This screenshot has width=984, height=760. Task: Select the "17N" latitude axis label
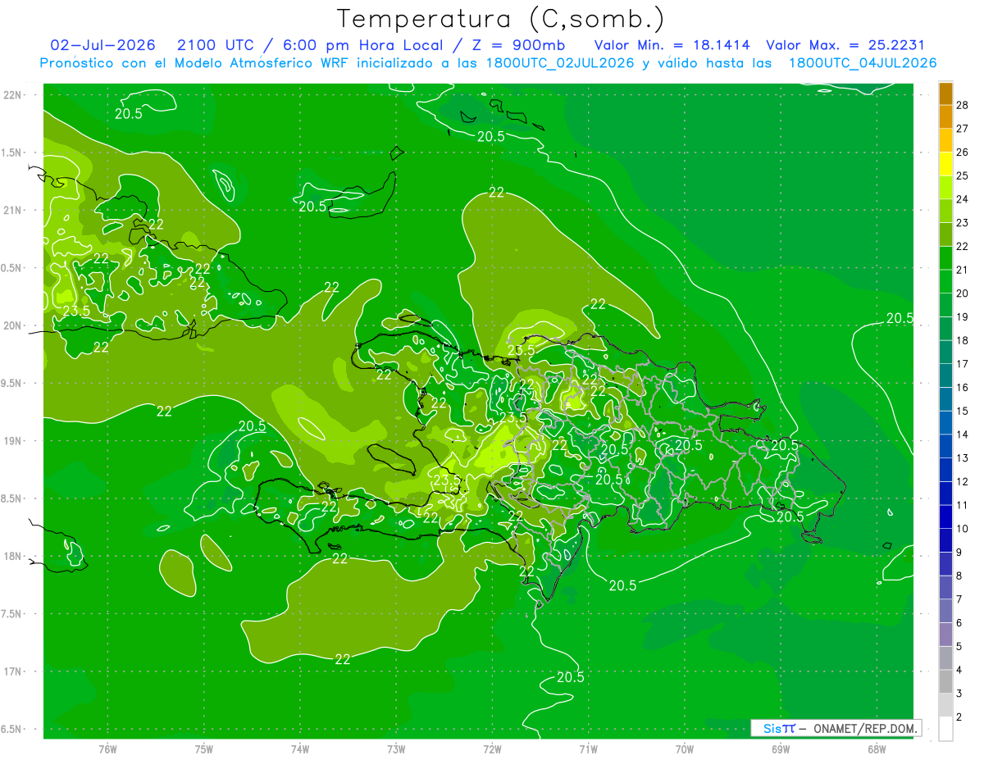point(12,671)
